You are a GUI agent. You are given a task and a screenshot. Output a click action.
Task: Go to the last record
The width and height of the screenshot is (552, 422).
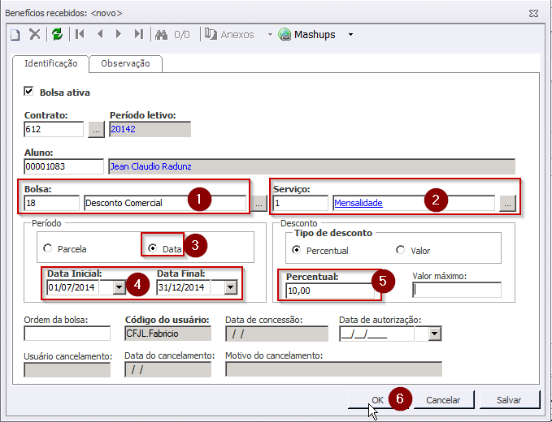[138, 35]
